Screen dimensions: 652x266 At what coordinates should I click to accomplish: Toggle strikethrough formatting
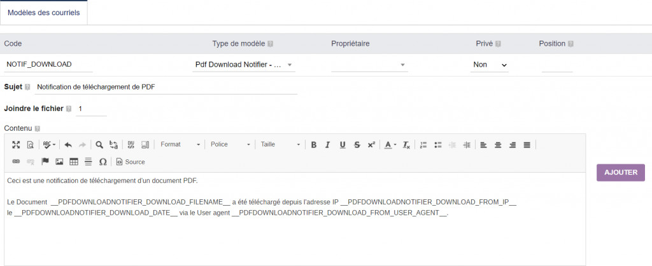[x=357, y=145]
